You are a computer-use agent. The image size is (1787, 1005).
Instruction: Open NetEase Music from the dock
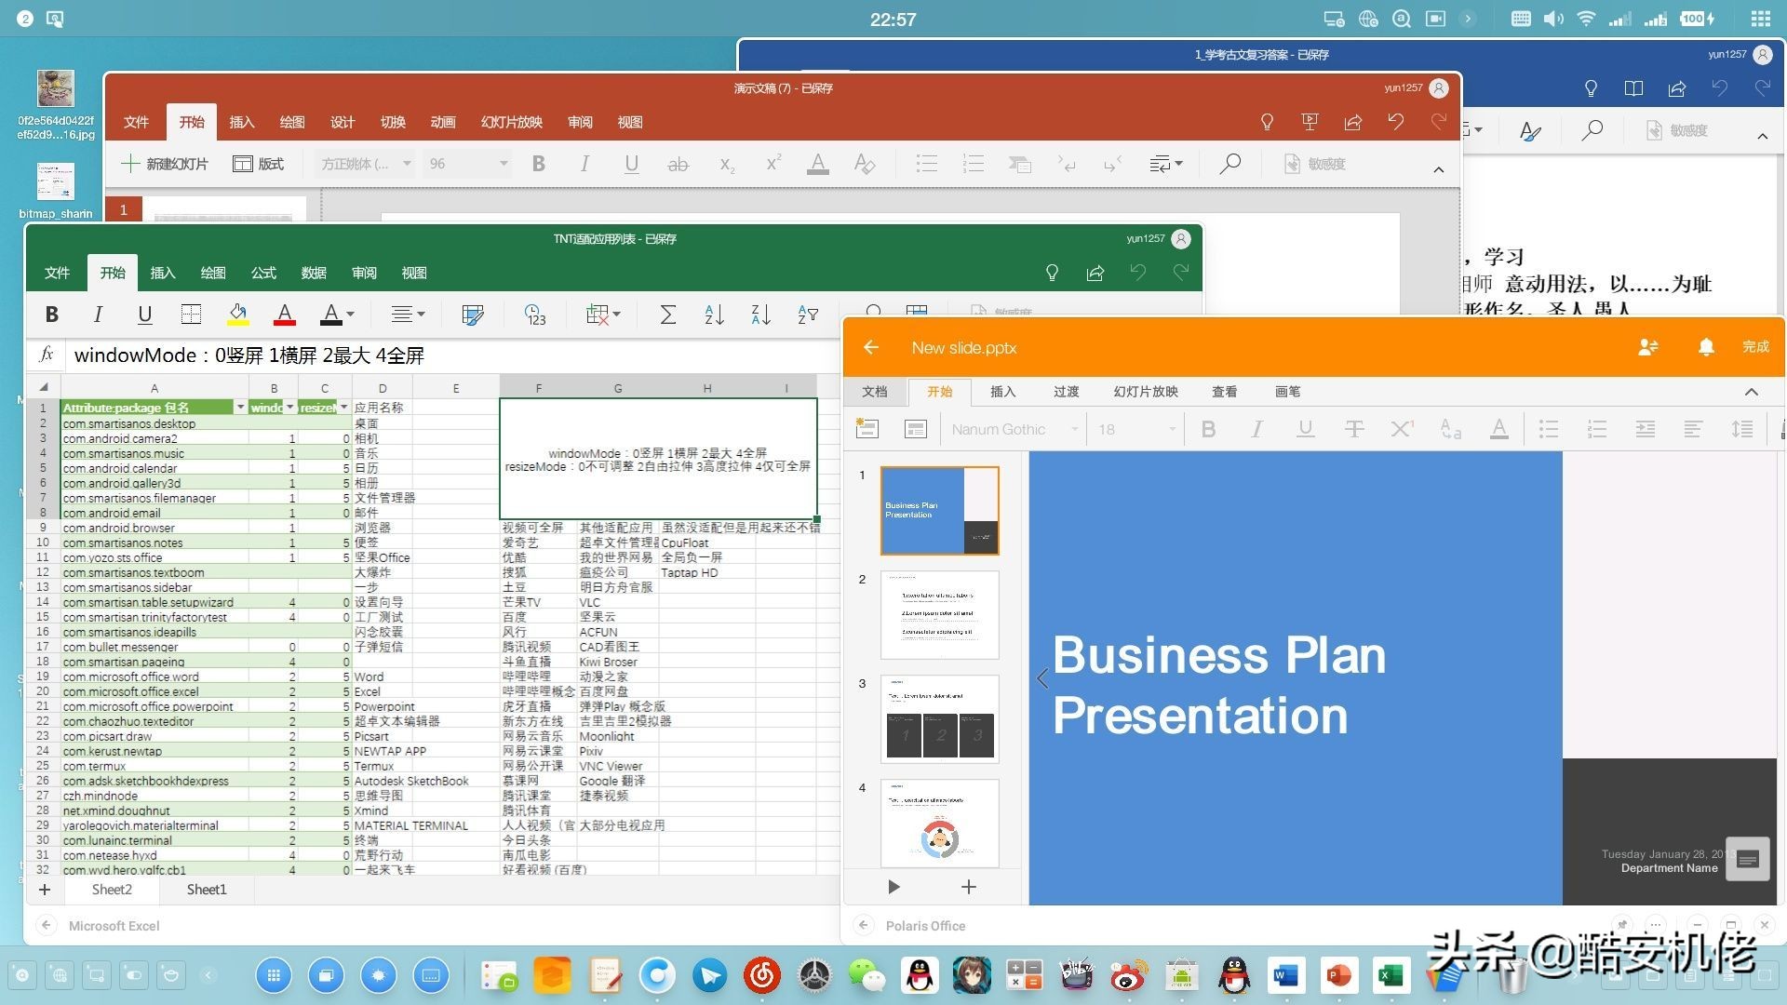[x=762, y=975]
